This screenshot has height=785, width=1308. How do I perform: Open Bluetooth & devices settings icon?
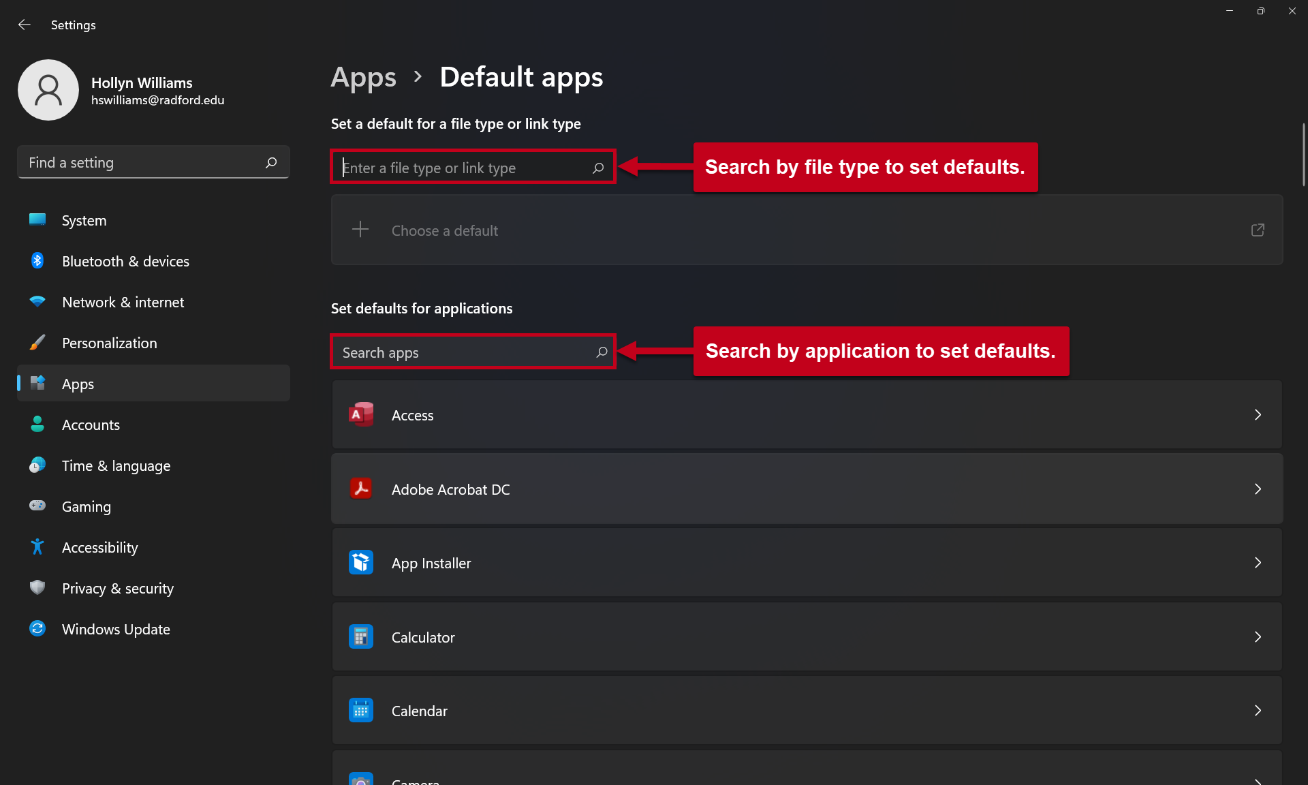tap(37, 261)
